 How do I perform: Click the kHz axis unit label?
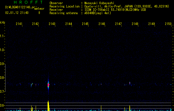pos(2,22)
